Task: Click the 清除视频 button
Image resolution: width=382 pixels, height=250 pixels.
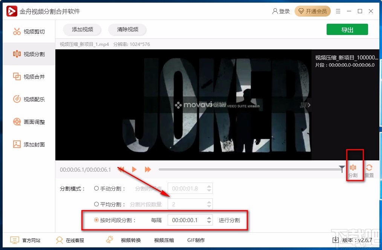Action: [x=127, y=29]
